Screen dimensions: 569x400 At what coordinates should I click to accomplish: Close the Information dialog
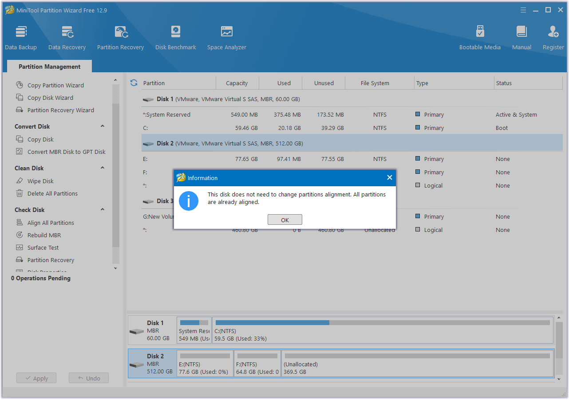[389, 178]
